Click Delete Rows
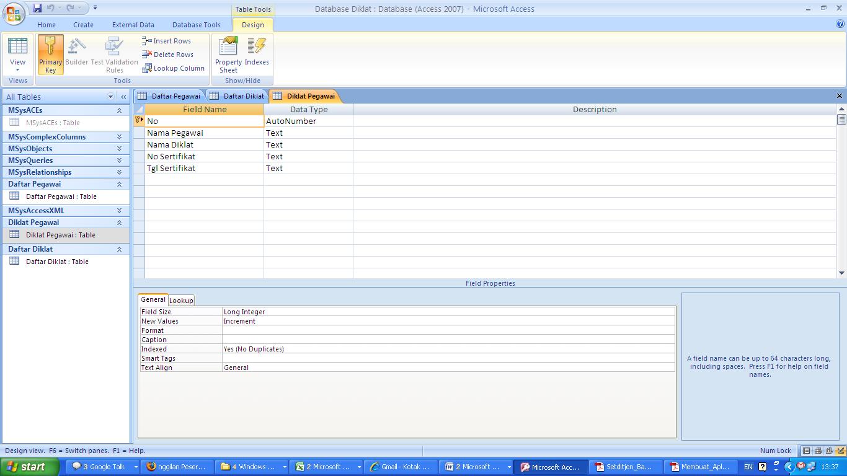The height and width of the screenshot is (476, 847). [x=167, y=55]
